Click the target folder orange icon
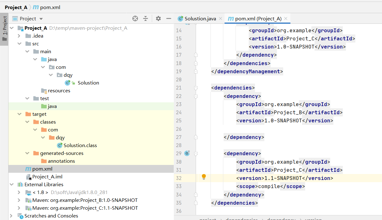Image resolution: width=382 pixels, height=220 pixels. (x=28, y=114)
